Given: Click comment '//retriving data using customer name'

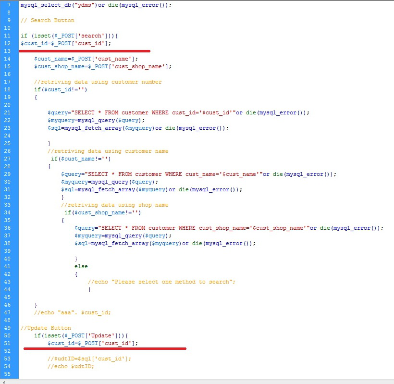Looking at the screenshot, I should click(108, 151).
